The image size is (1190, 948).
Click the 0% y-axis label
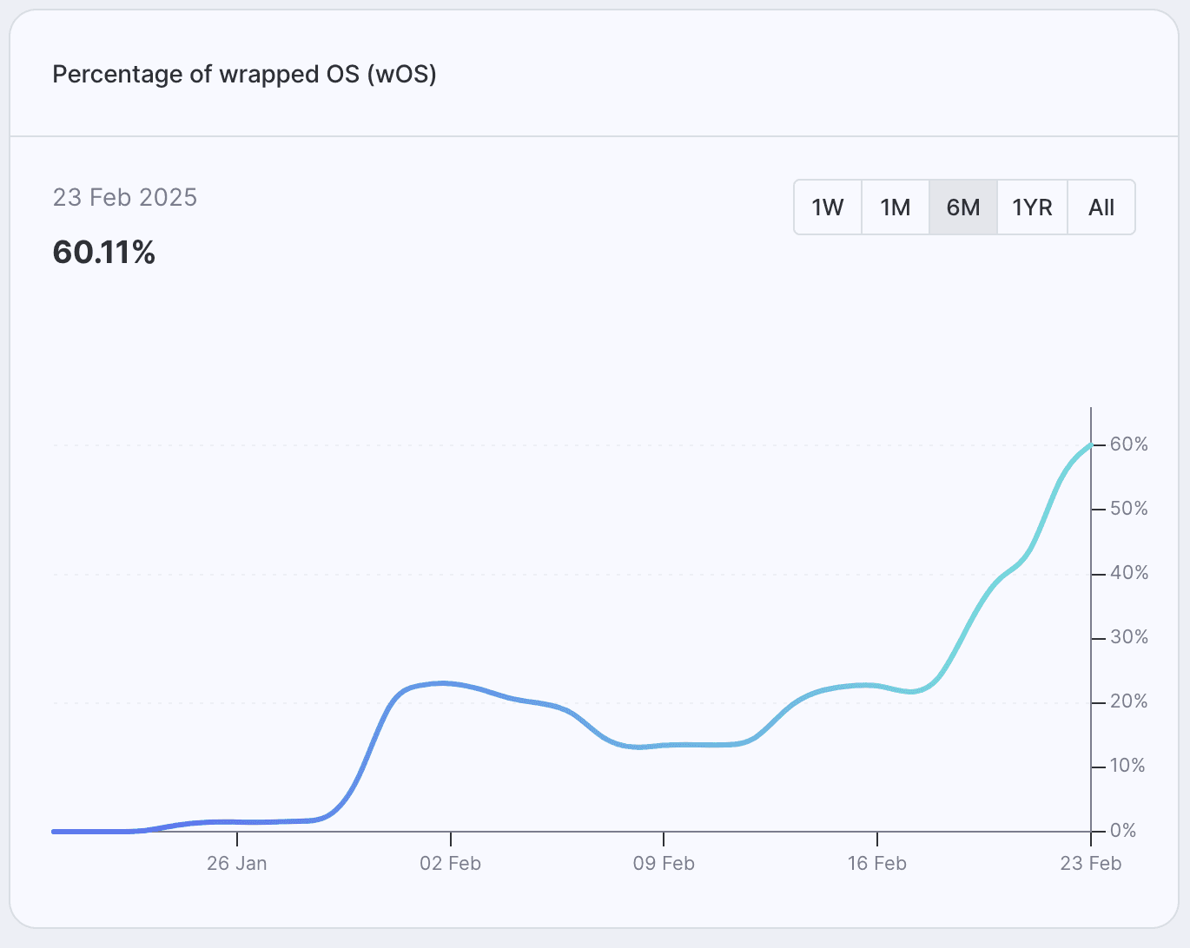(1123, 830)
